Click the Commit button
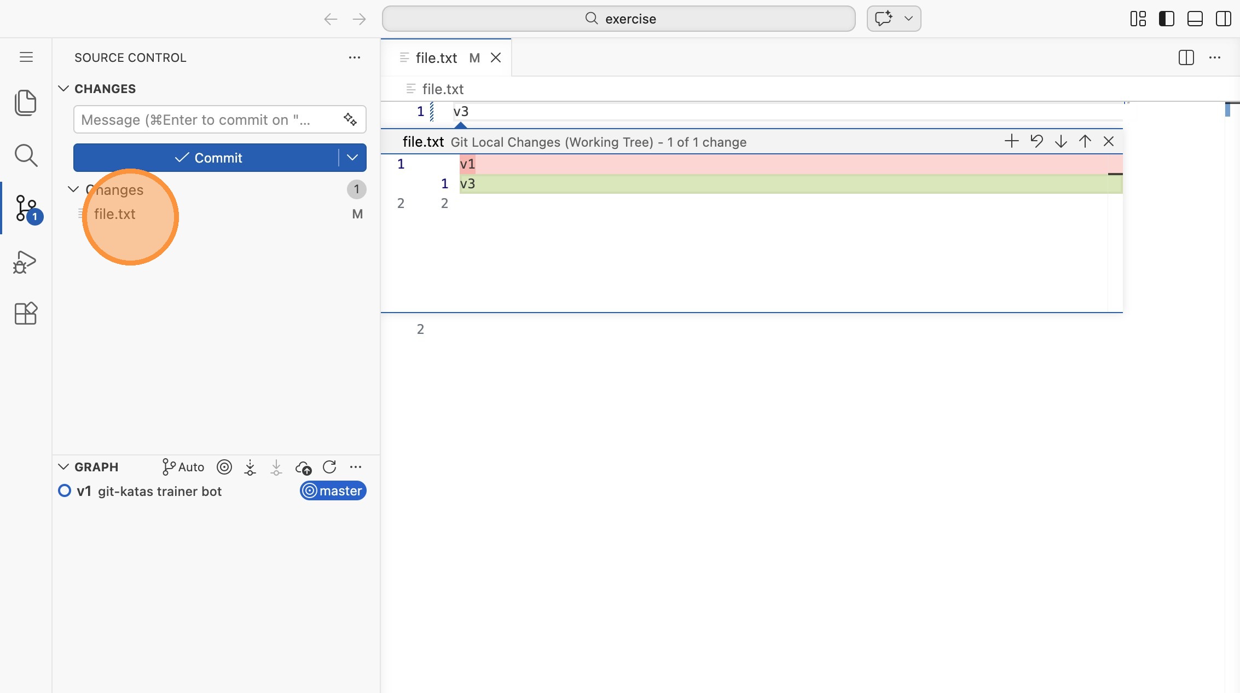The width and height of the screenshot is (1240, 693). pyautogui.click(x=207, y=158)
